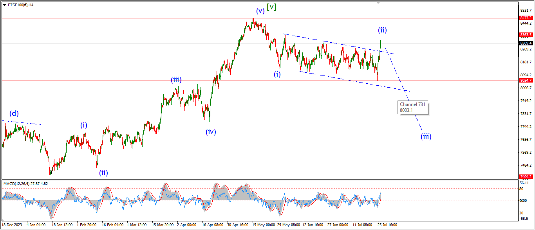Click the 8477.2 red price tag
The width and height of the screenshot is (535, 230).
pos(526,18)
